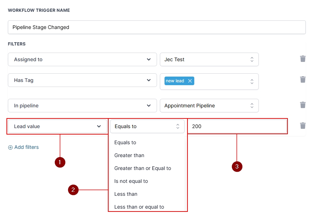The image size is (314, 214).
Task: Open the Jec Test assignee selector
Action: [209, 59]
